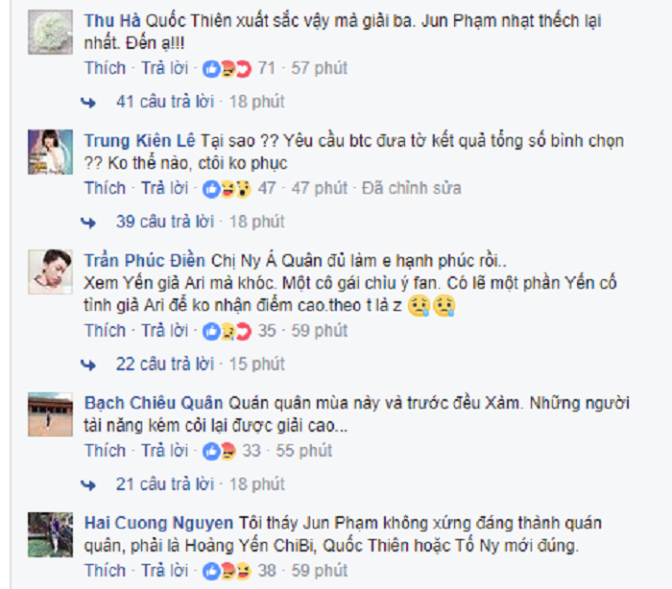
Task: Click reply arrow icon beside 21 câu trả lời
Action: [88, 484]
